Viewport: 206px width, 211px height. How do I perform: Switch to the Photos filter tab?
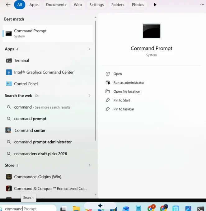click(138, 5)
